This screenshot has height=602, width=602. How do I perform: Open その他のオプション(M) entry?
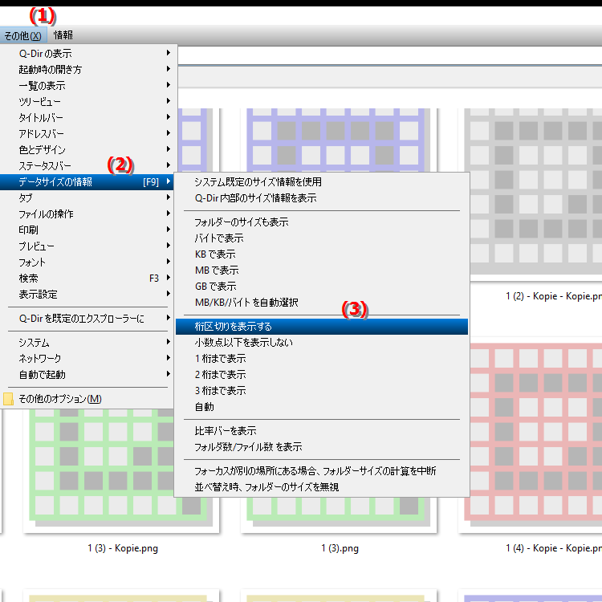pos(88,399)
